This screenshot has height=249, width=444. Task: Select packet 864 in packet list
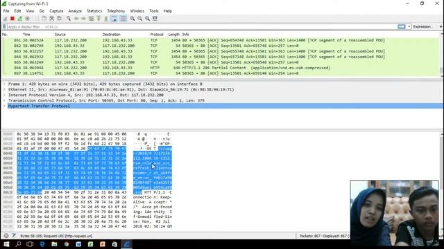click(x=221, y=57)
